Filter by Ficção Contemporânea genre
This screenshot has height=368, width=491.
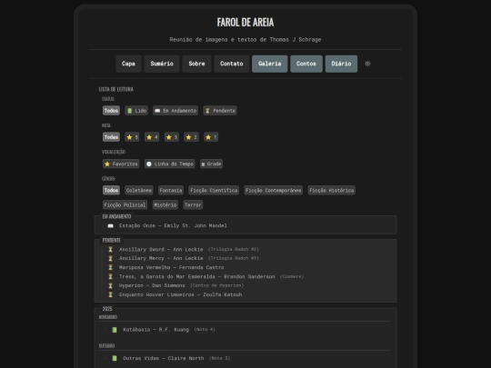[274, 190]
